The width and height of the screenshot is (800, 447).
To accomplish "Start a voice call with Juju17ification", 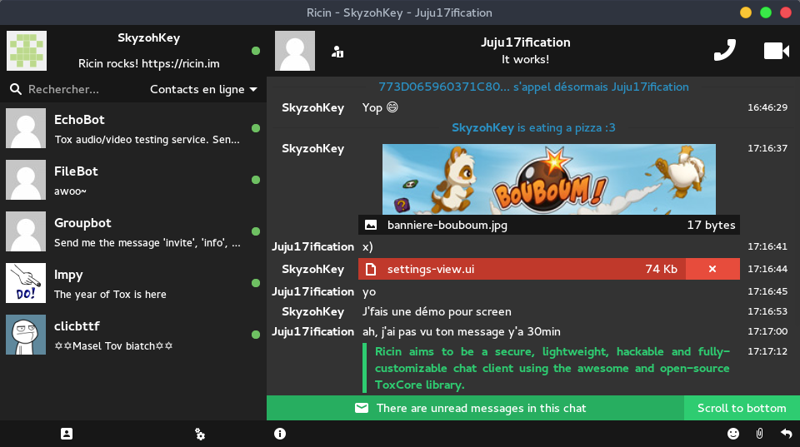I will coord(724,50).
